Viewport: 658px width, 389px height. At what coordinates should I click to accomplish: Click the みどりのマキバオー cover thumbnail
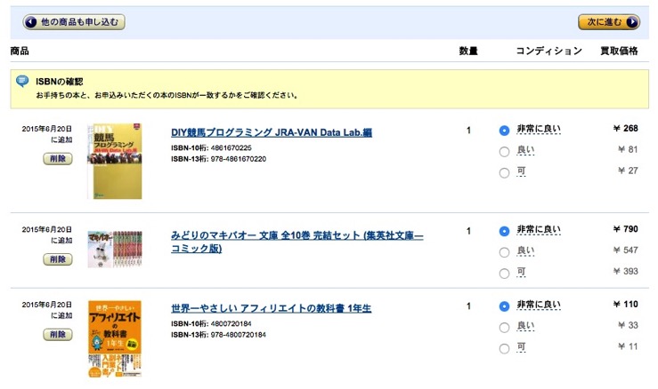point(115,249)
